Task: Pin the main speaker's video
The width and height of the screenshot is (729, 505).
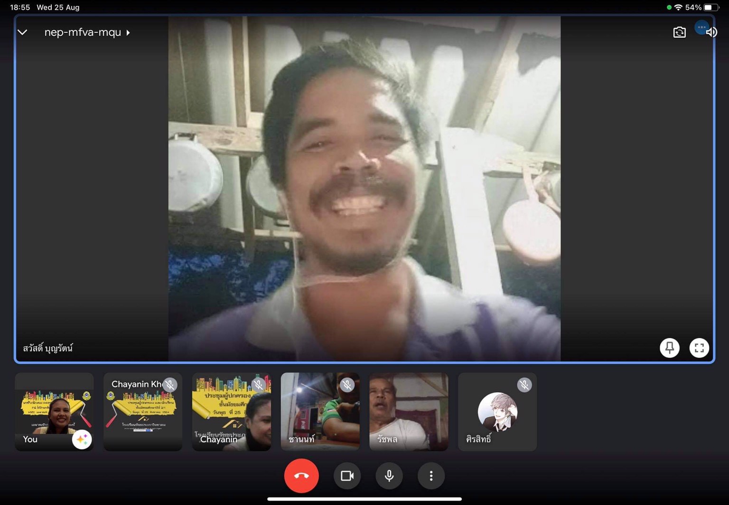Action: tap(669, 348)
